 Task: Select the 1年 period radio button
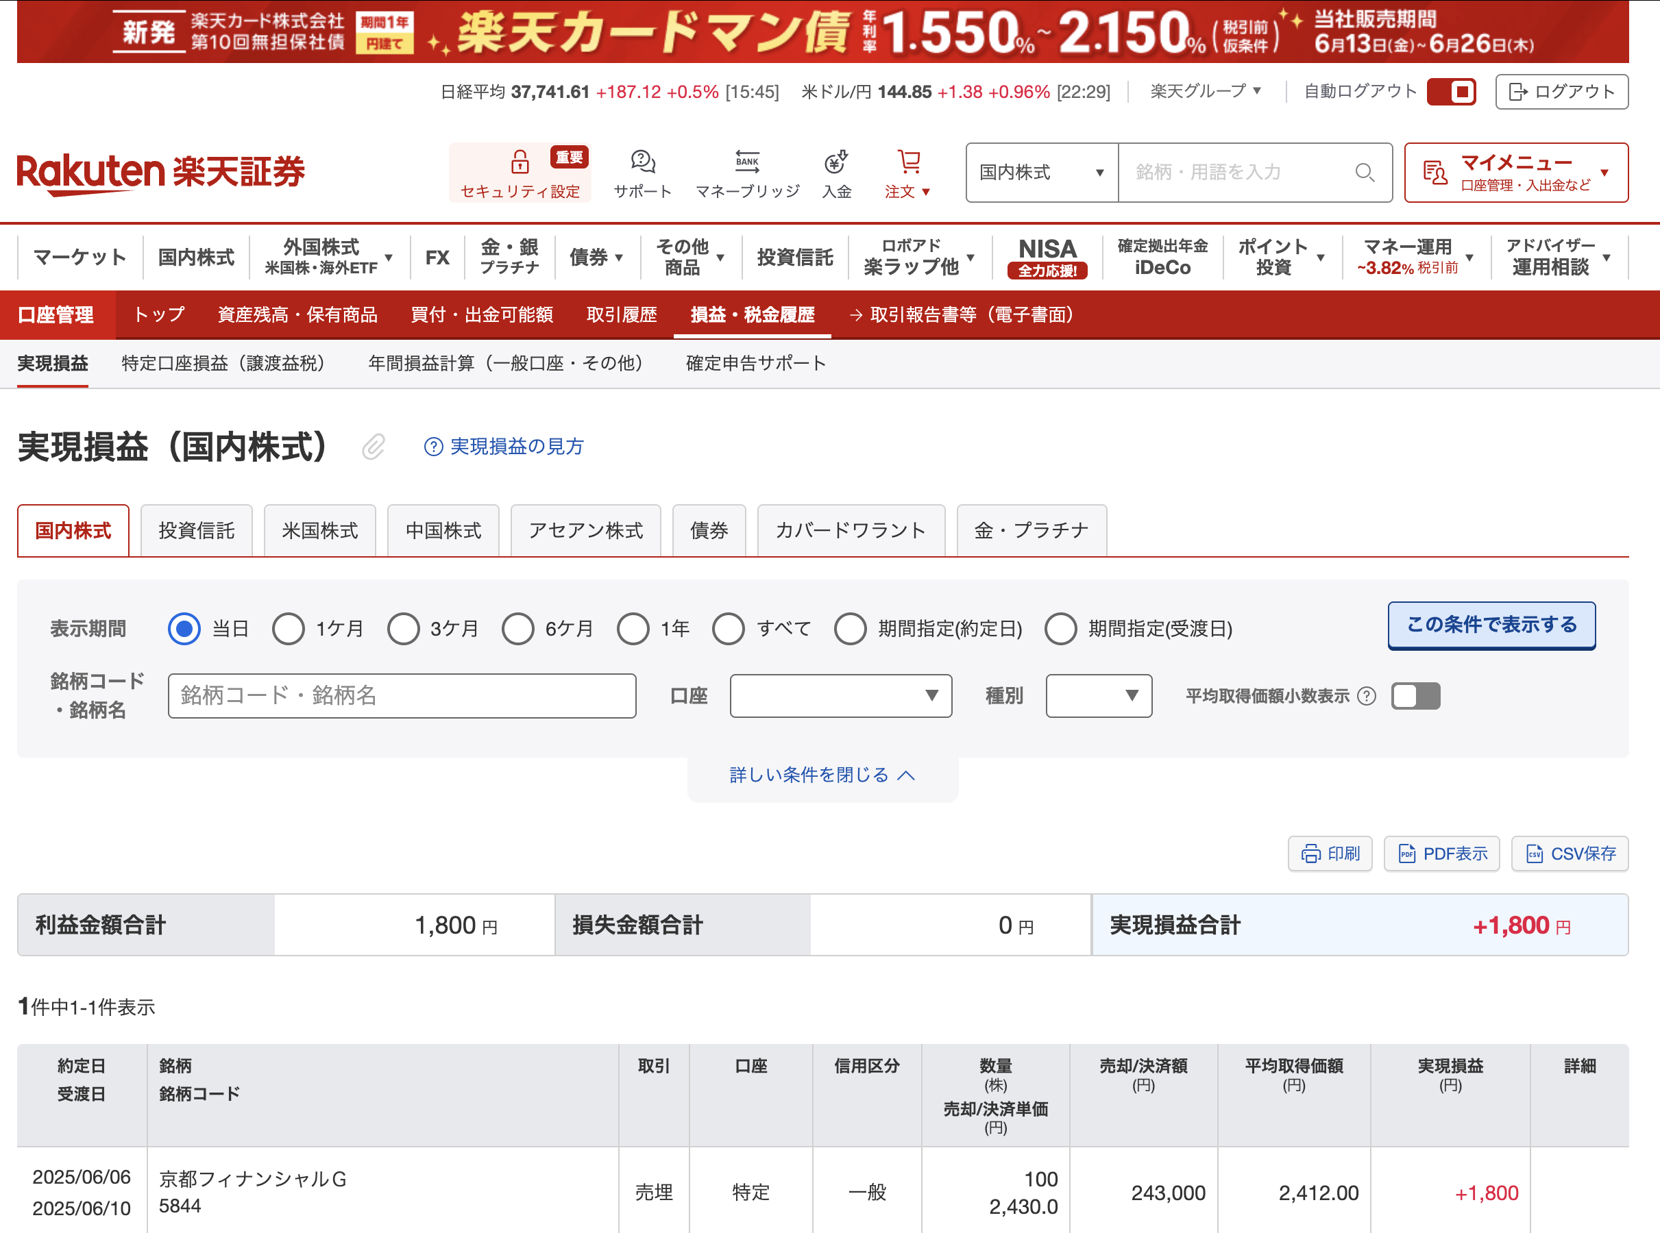coord(633,628)
